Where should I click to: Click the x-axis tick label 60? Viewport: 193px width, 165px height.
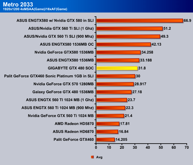[x=174, y=147]
